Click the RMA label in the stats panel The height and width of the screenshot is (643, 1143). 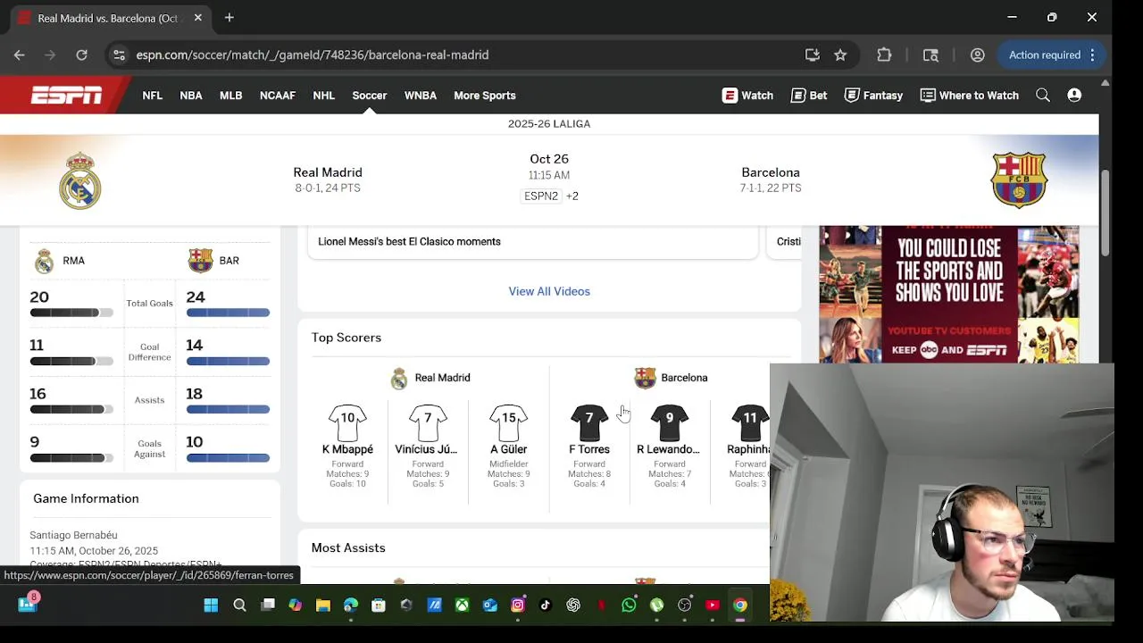[x=73, y=261]
